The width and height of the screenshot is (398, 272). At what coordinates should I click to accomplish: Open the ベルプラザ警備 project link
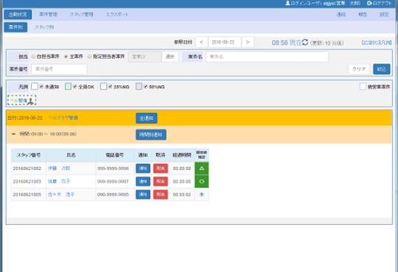coord(63,118)
